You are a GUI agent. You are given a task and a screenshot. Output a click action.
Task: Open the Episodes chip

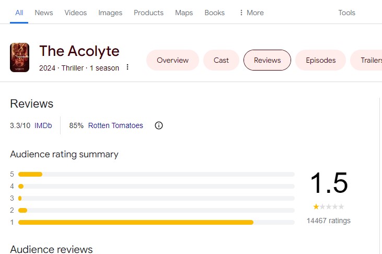click(320, 60)
